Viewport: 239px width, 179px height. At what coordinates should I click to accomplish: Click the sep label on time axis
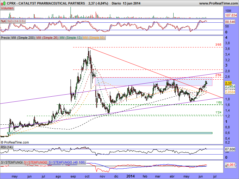(73, 177)
